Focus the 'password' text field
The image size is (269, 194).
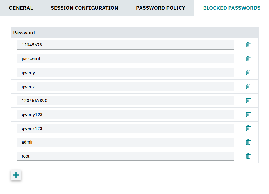[126, 59]
